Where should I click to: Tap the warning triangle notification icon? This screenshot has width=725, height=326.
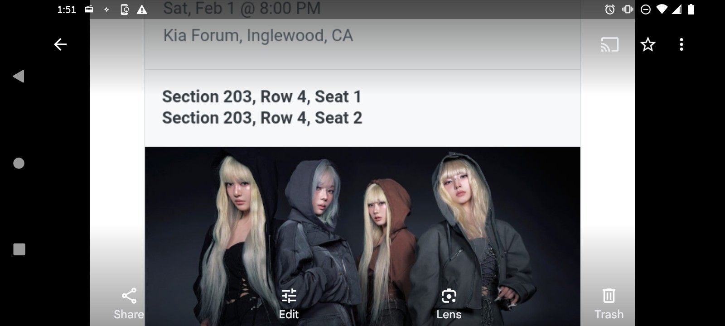[142, 10]
